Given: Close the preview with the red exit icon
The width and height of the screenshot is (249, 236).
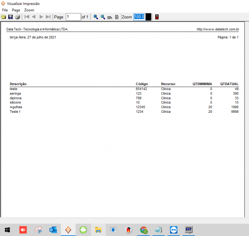Looking at the screenshot, I should tap(157, 17).
